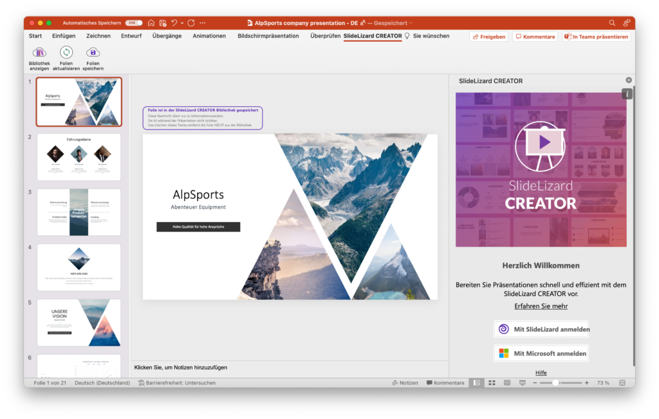Screen dimensions: 659x419
Task: Click the Freigeben button
Action: 489,37
